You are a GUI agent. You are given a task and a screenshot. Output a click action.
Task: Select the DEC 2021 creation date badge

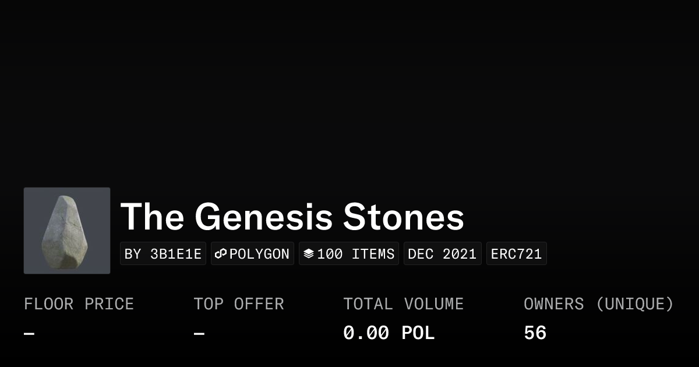tap(442, 254)
